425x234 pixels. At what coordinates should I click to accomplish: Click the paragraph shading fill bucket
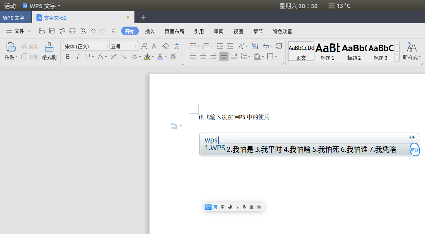(257, 57)
